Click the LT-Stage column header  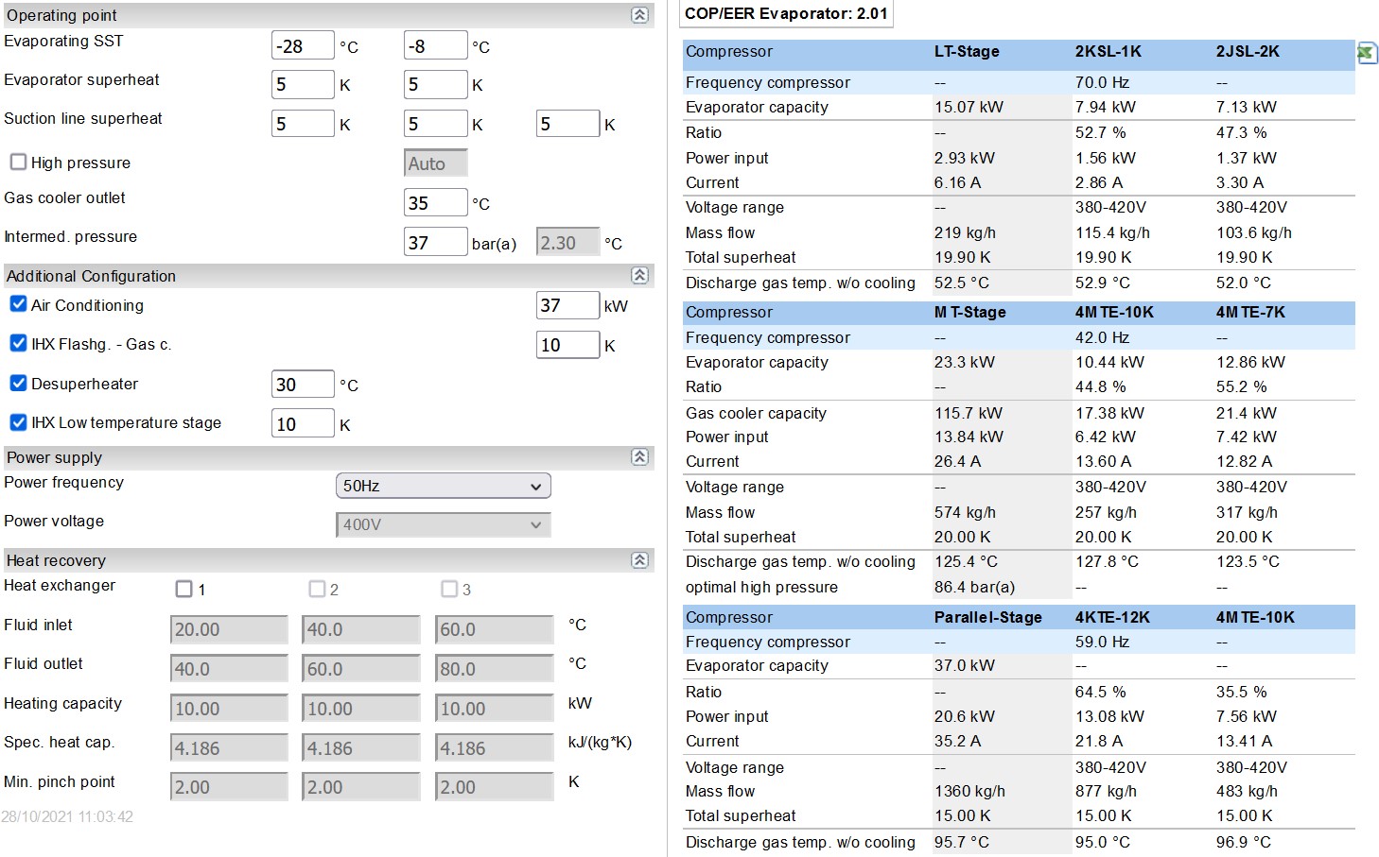pyautogui.click(x=966, y=52)
